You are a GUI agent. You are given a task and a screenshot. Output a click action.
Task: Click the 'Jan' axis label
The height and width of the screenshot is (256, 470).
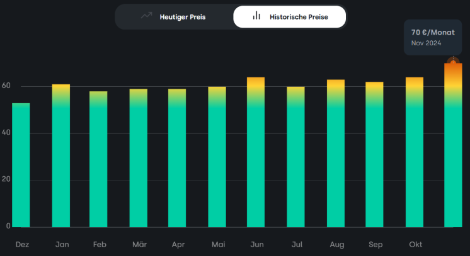tap(62, 245)
